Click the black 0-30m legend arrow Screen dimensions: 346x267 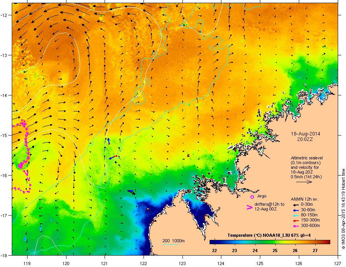click(x=296, y=205)
